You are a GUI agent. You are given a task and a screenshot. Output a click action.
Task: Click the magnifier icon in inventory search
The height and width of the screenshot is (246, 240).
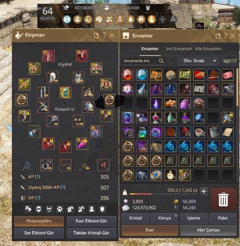pyautogui.click(x=161, y=61)
